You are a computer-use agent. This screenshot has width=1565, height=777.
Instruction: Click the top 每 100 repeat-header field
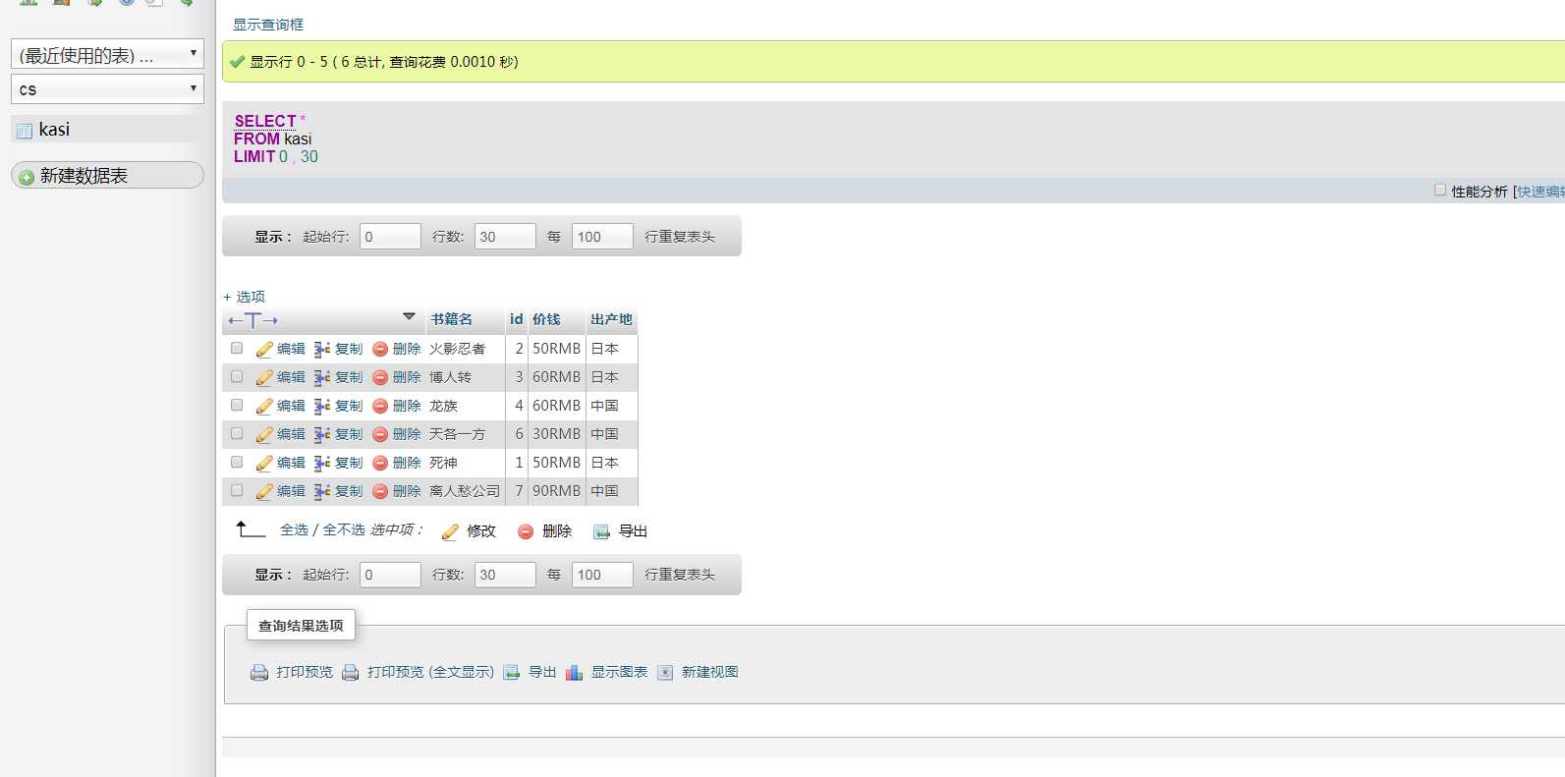tap(602, 237)
